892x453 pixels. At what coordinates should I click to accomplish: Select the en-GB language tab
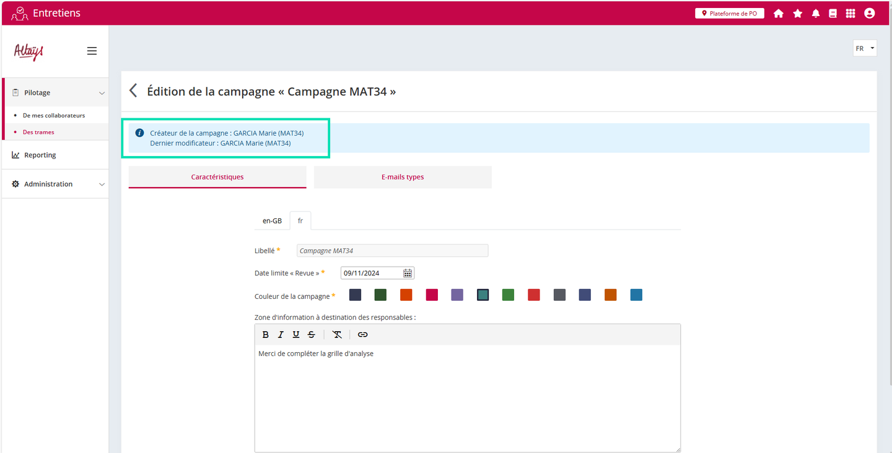[x=272, y=221]
